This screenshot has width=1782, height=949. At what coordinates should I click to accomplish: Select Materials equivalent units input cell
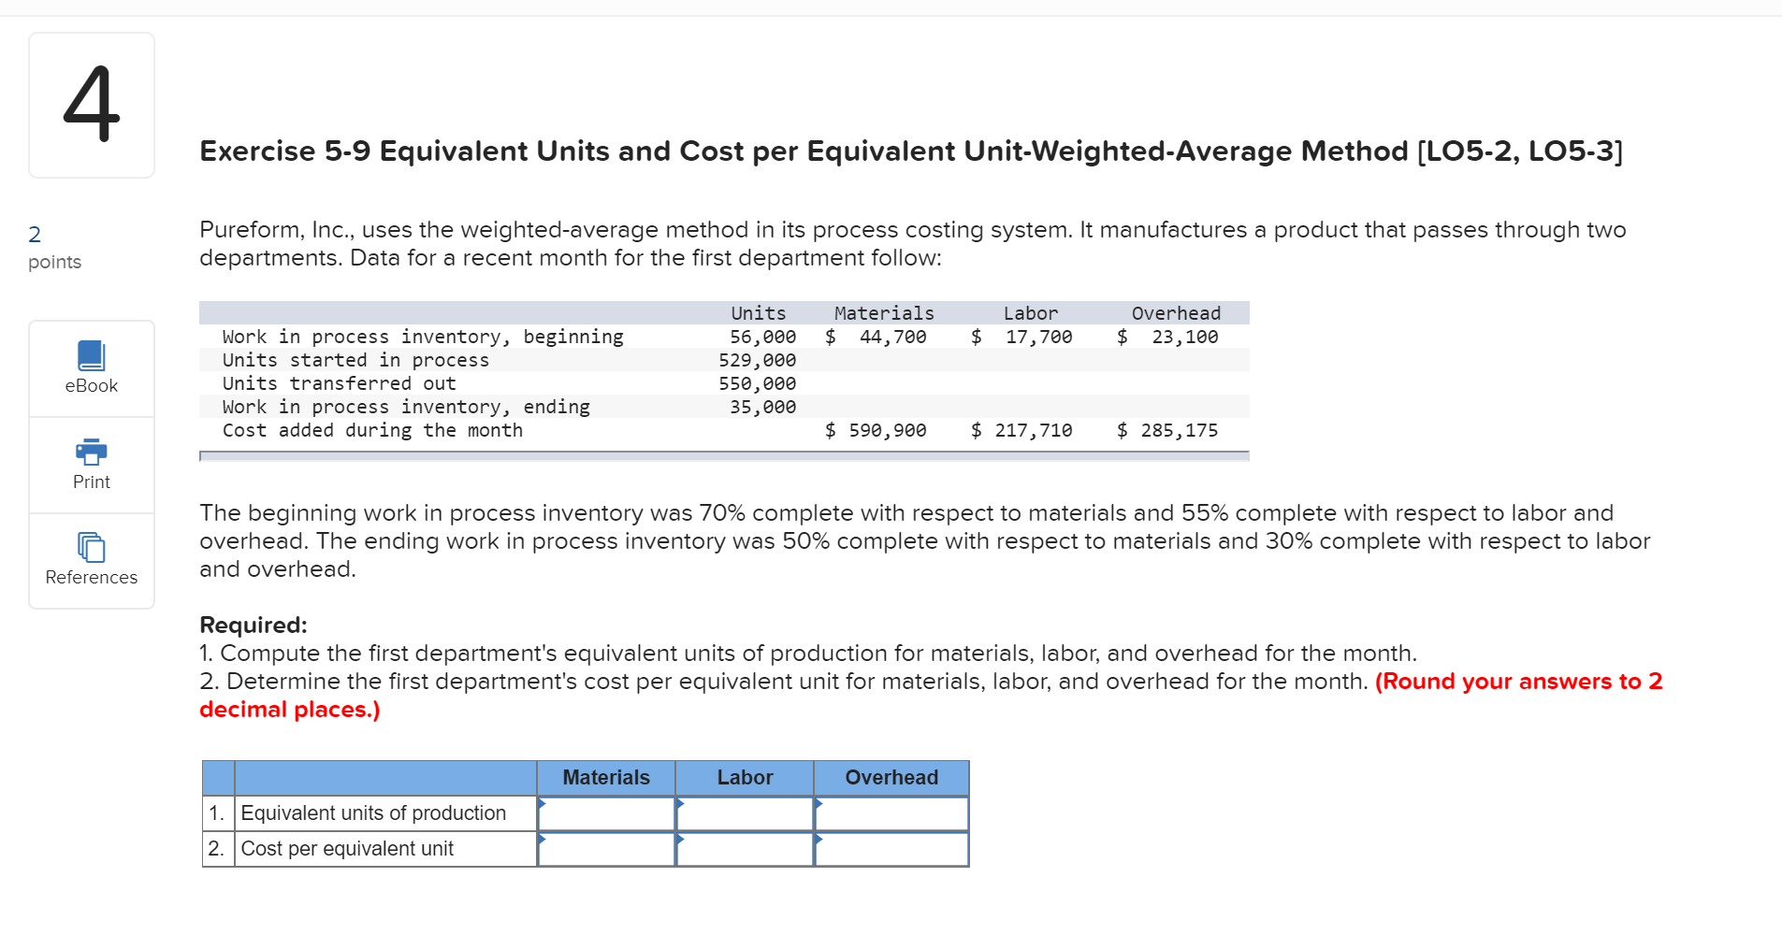coord(606,813)
